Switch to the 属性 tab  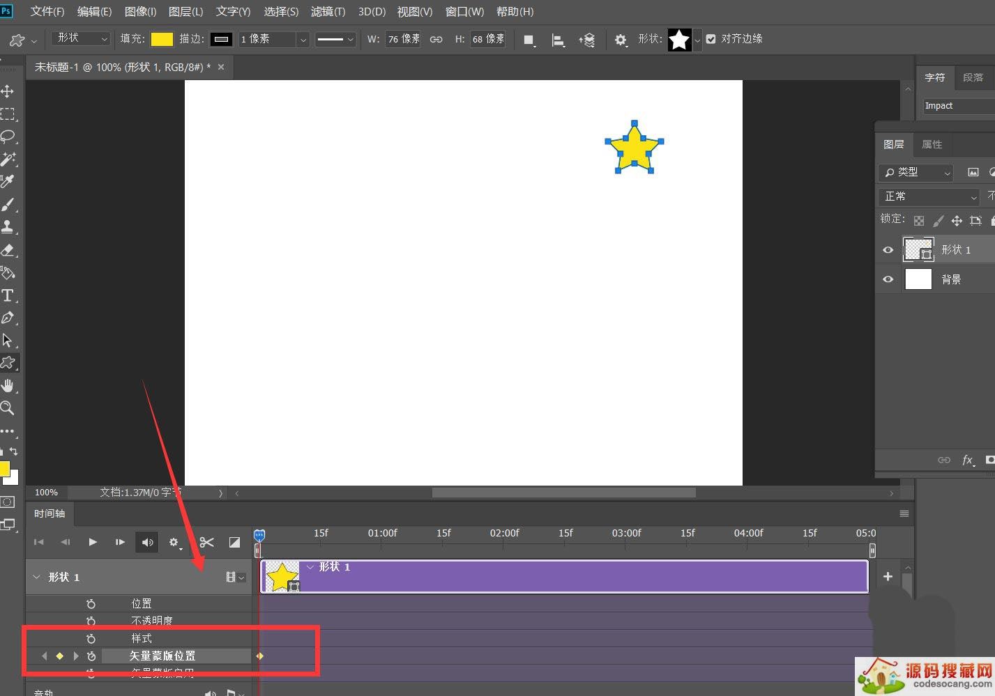(932, 144)
